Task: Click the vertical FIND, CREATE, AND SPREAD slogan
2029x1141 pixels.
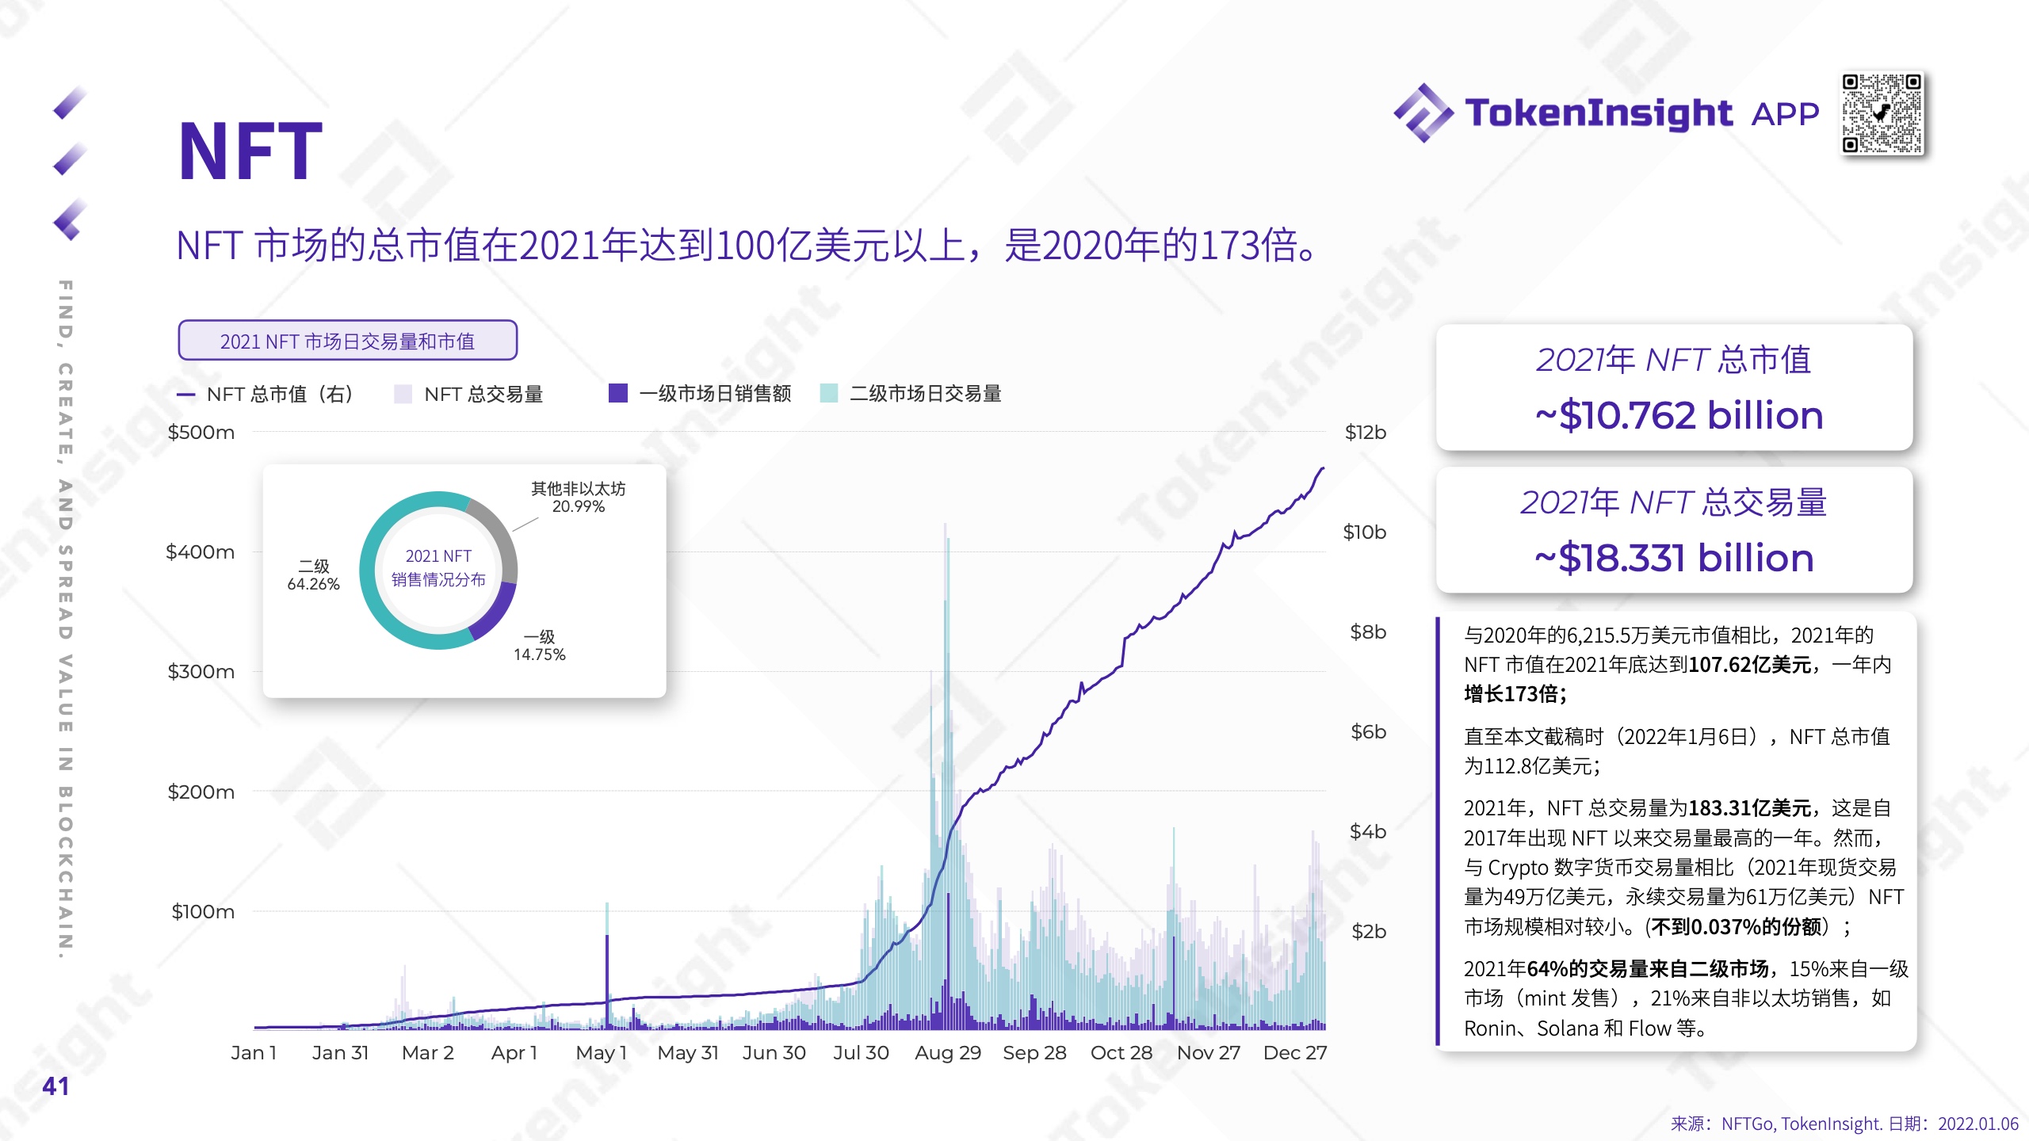Action: [65, 618]
